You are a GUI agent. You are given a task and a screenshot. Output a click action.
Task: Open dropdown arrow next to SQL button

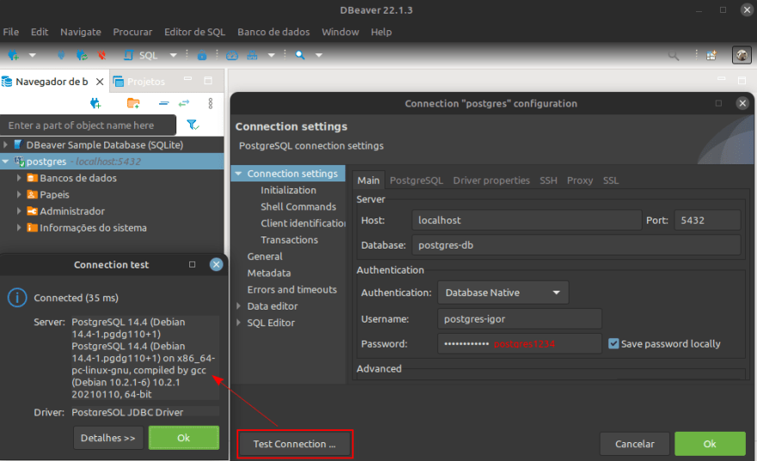tap(173, 55)
